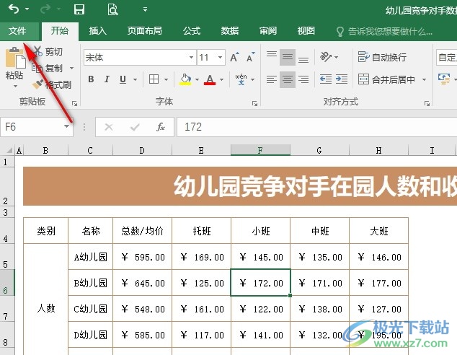Click the Insert Function fx icon
The image size is (457, 355).
pos(161,127)
